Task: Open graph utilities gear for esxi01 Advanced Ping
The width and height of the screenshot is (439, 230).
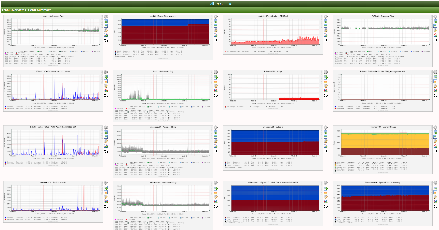Action: coord(106,17)
